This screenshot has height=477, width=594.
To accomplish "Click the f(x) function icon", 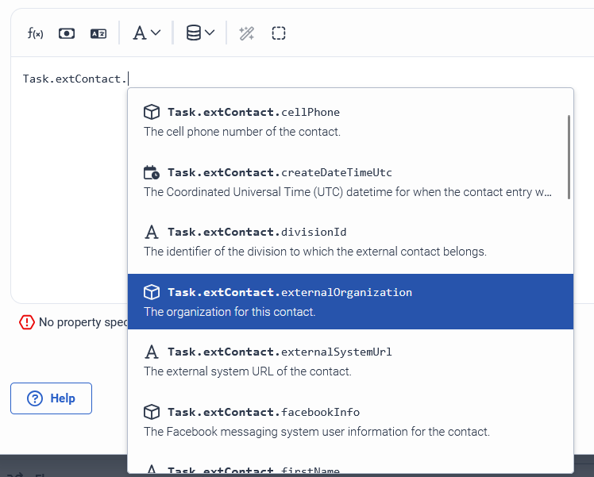I will point(35,33).
